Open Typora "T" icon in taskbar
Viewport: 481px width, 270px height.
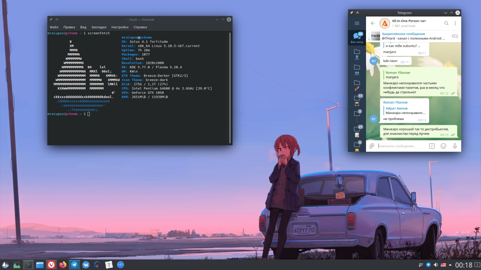pos(109,265)
